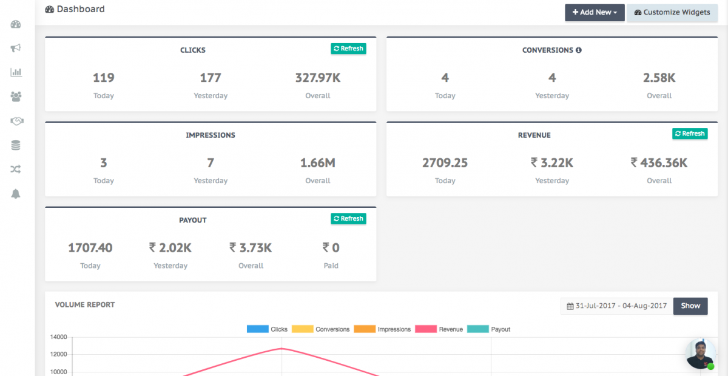Open the database stack icon

[16, 145]
